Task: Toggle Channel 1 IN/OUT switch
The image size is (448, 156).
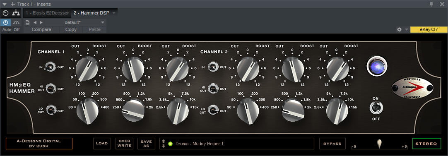Action: (x=50, y=67)
